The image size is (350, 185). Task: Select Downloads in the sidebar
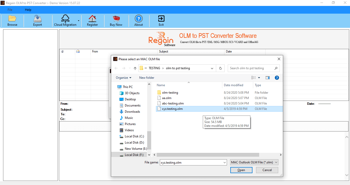pos(133,111)
